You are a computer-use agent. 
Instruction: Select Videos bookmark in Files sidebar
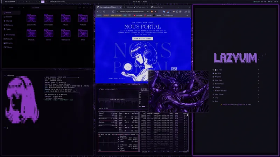click(x=12, y=47)
